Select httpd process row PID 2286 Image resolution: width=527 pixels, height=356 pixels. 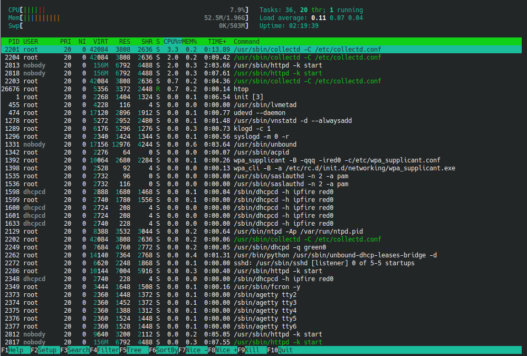[261, 271]
